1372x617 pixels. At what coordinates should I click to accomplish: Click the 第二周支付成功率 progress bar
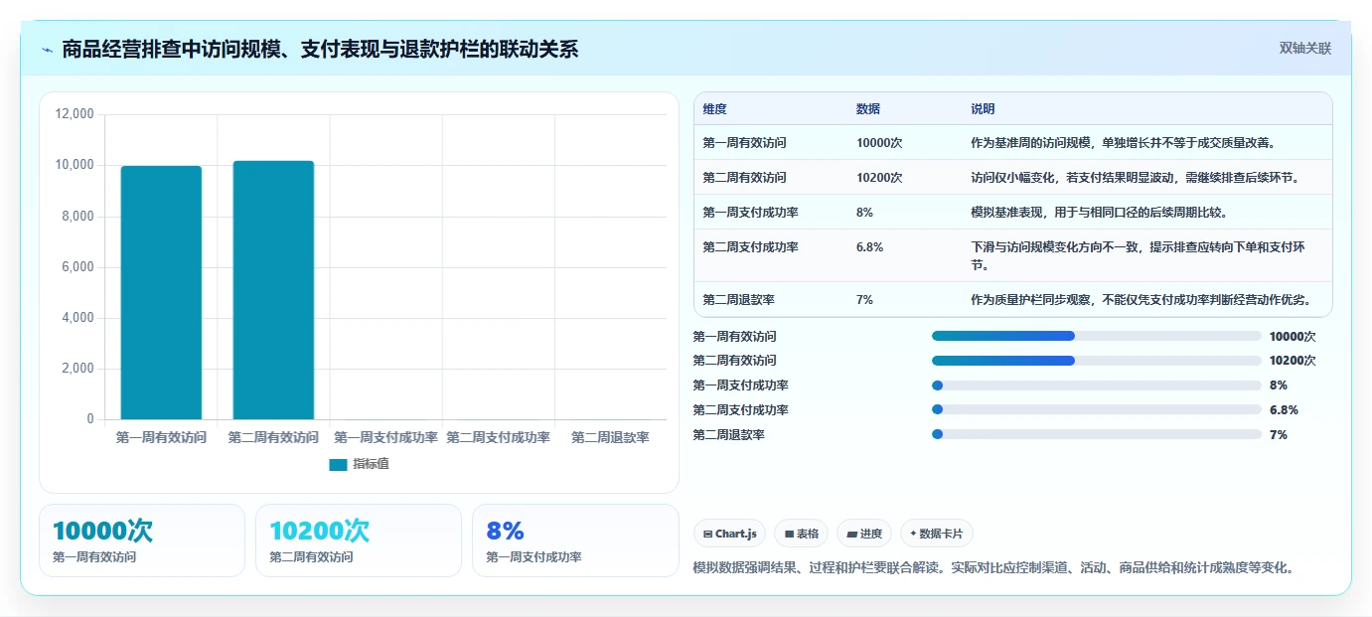pos(1097,410)
